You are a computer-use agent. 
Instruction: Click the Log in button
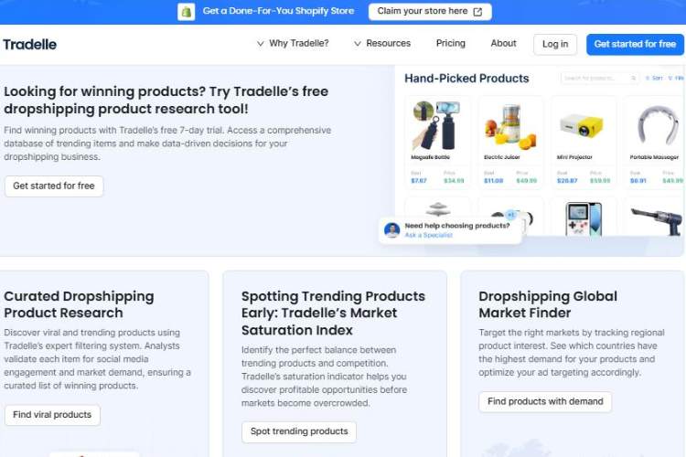tap(555, 44)
